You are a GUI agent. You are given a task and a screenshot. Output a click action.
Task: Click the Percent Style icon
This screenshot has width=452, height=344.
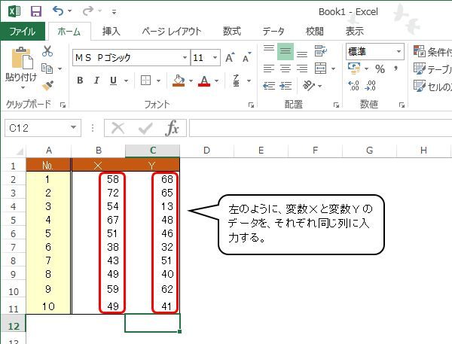coord(380,69)
